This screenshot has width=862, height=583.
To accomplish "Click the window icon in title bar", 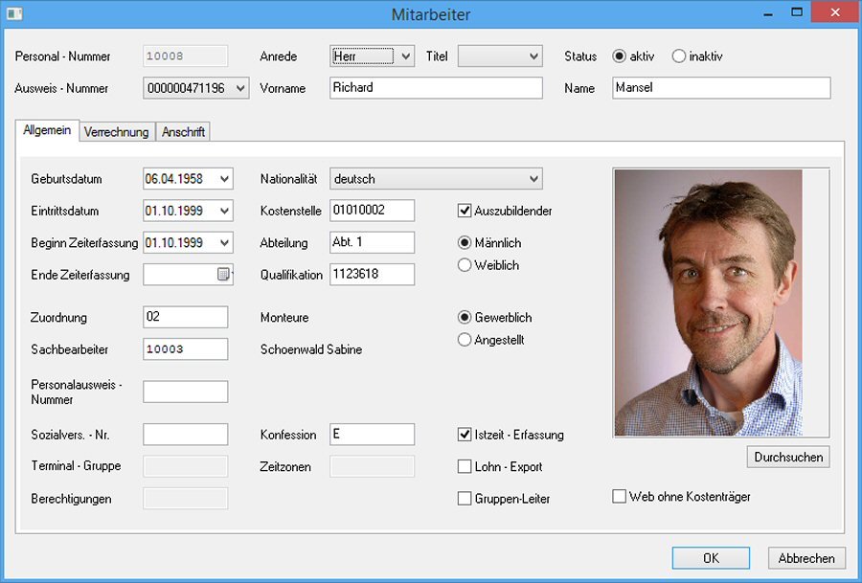I will [15, 14].
